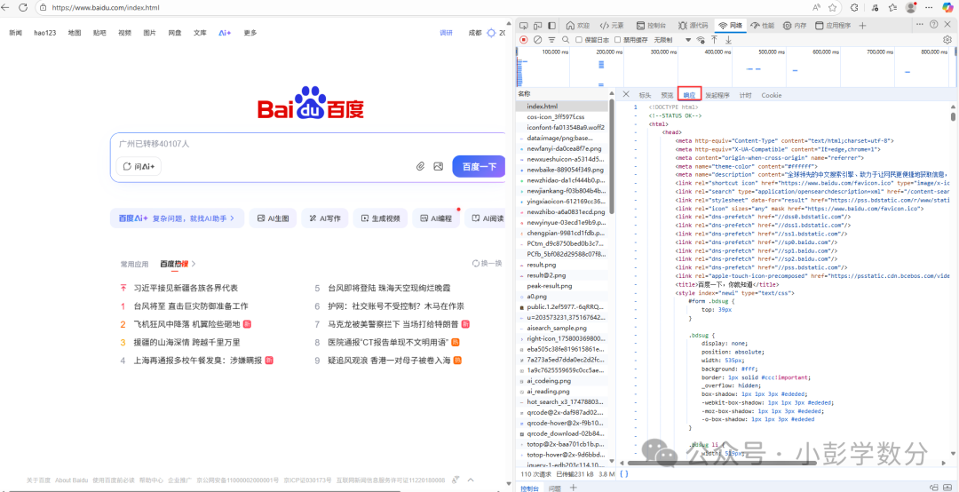Activate the inspect element picker in DevTools
This screenshot has height=492, width=959.
click(524, 25)
